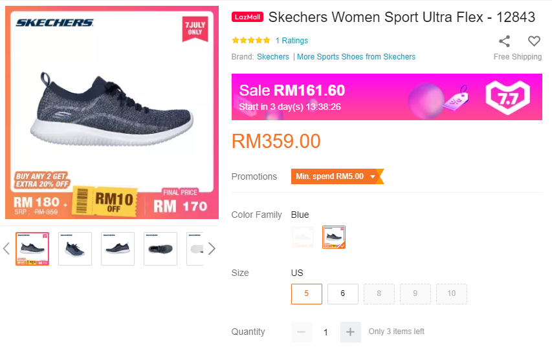Show next product thumbnails
The height and width of the screenshot is (349, 552).
pyautogui.click(x=211, y=249)
